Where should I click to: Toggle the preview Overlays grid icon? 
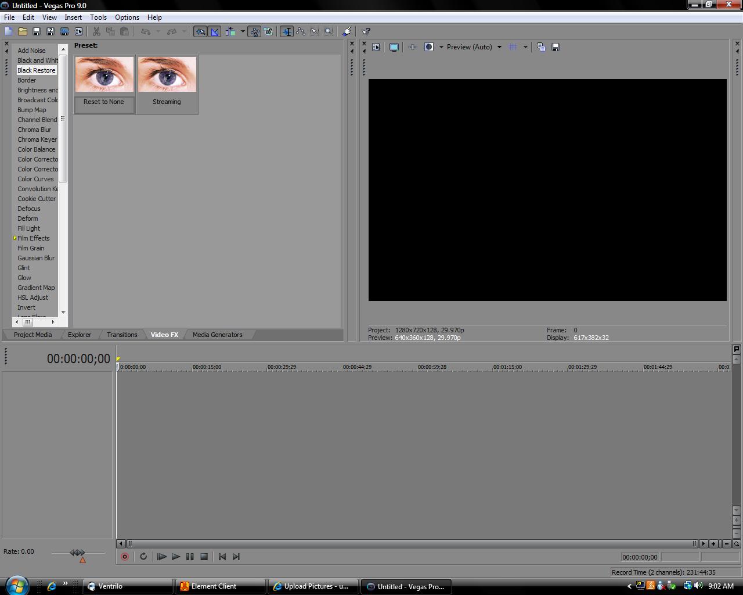tap(513, 47)
